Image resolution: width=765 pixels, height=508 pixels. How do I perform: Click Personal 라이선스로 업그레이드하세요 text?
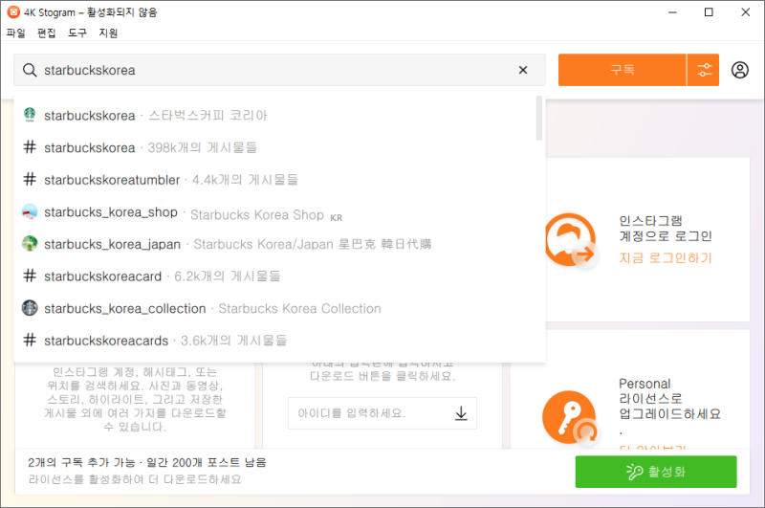coord(669,399)
